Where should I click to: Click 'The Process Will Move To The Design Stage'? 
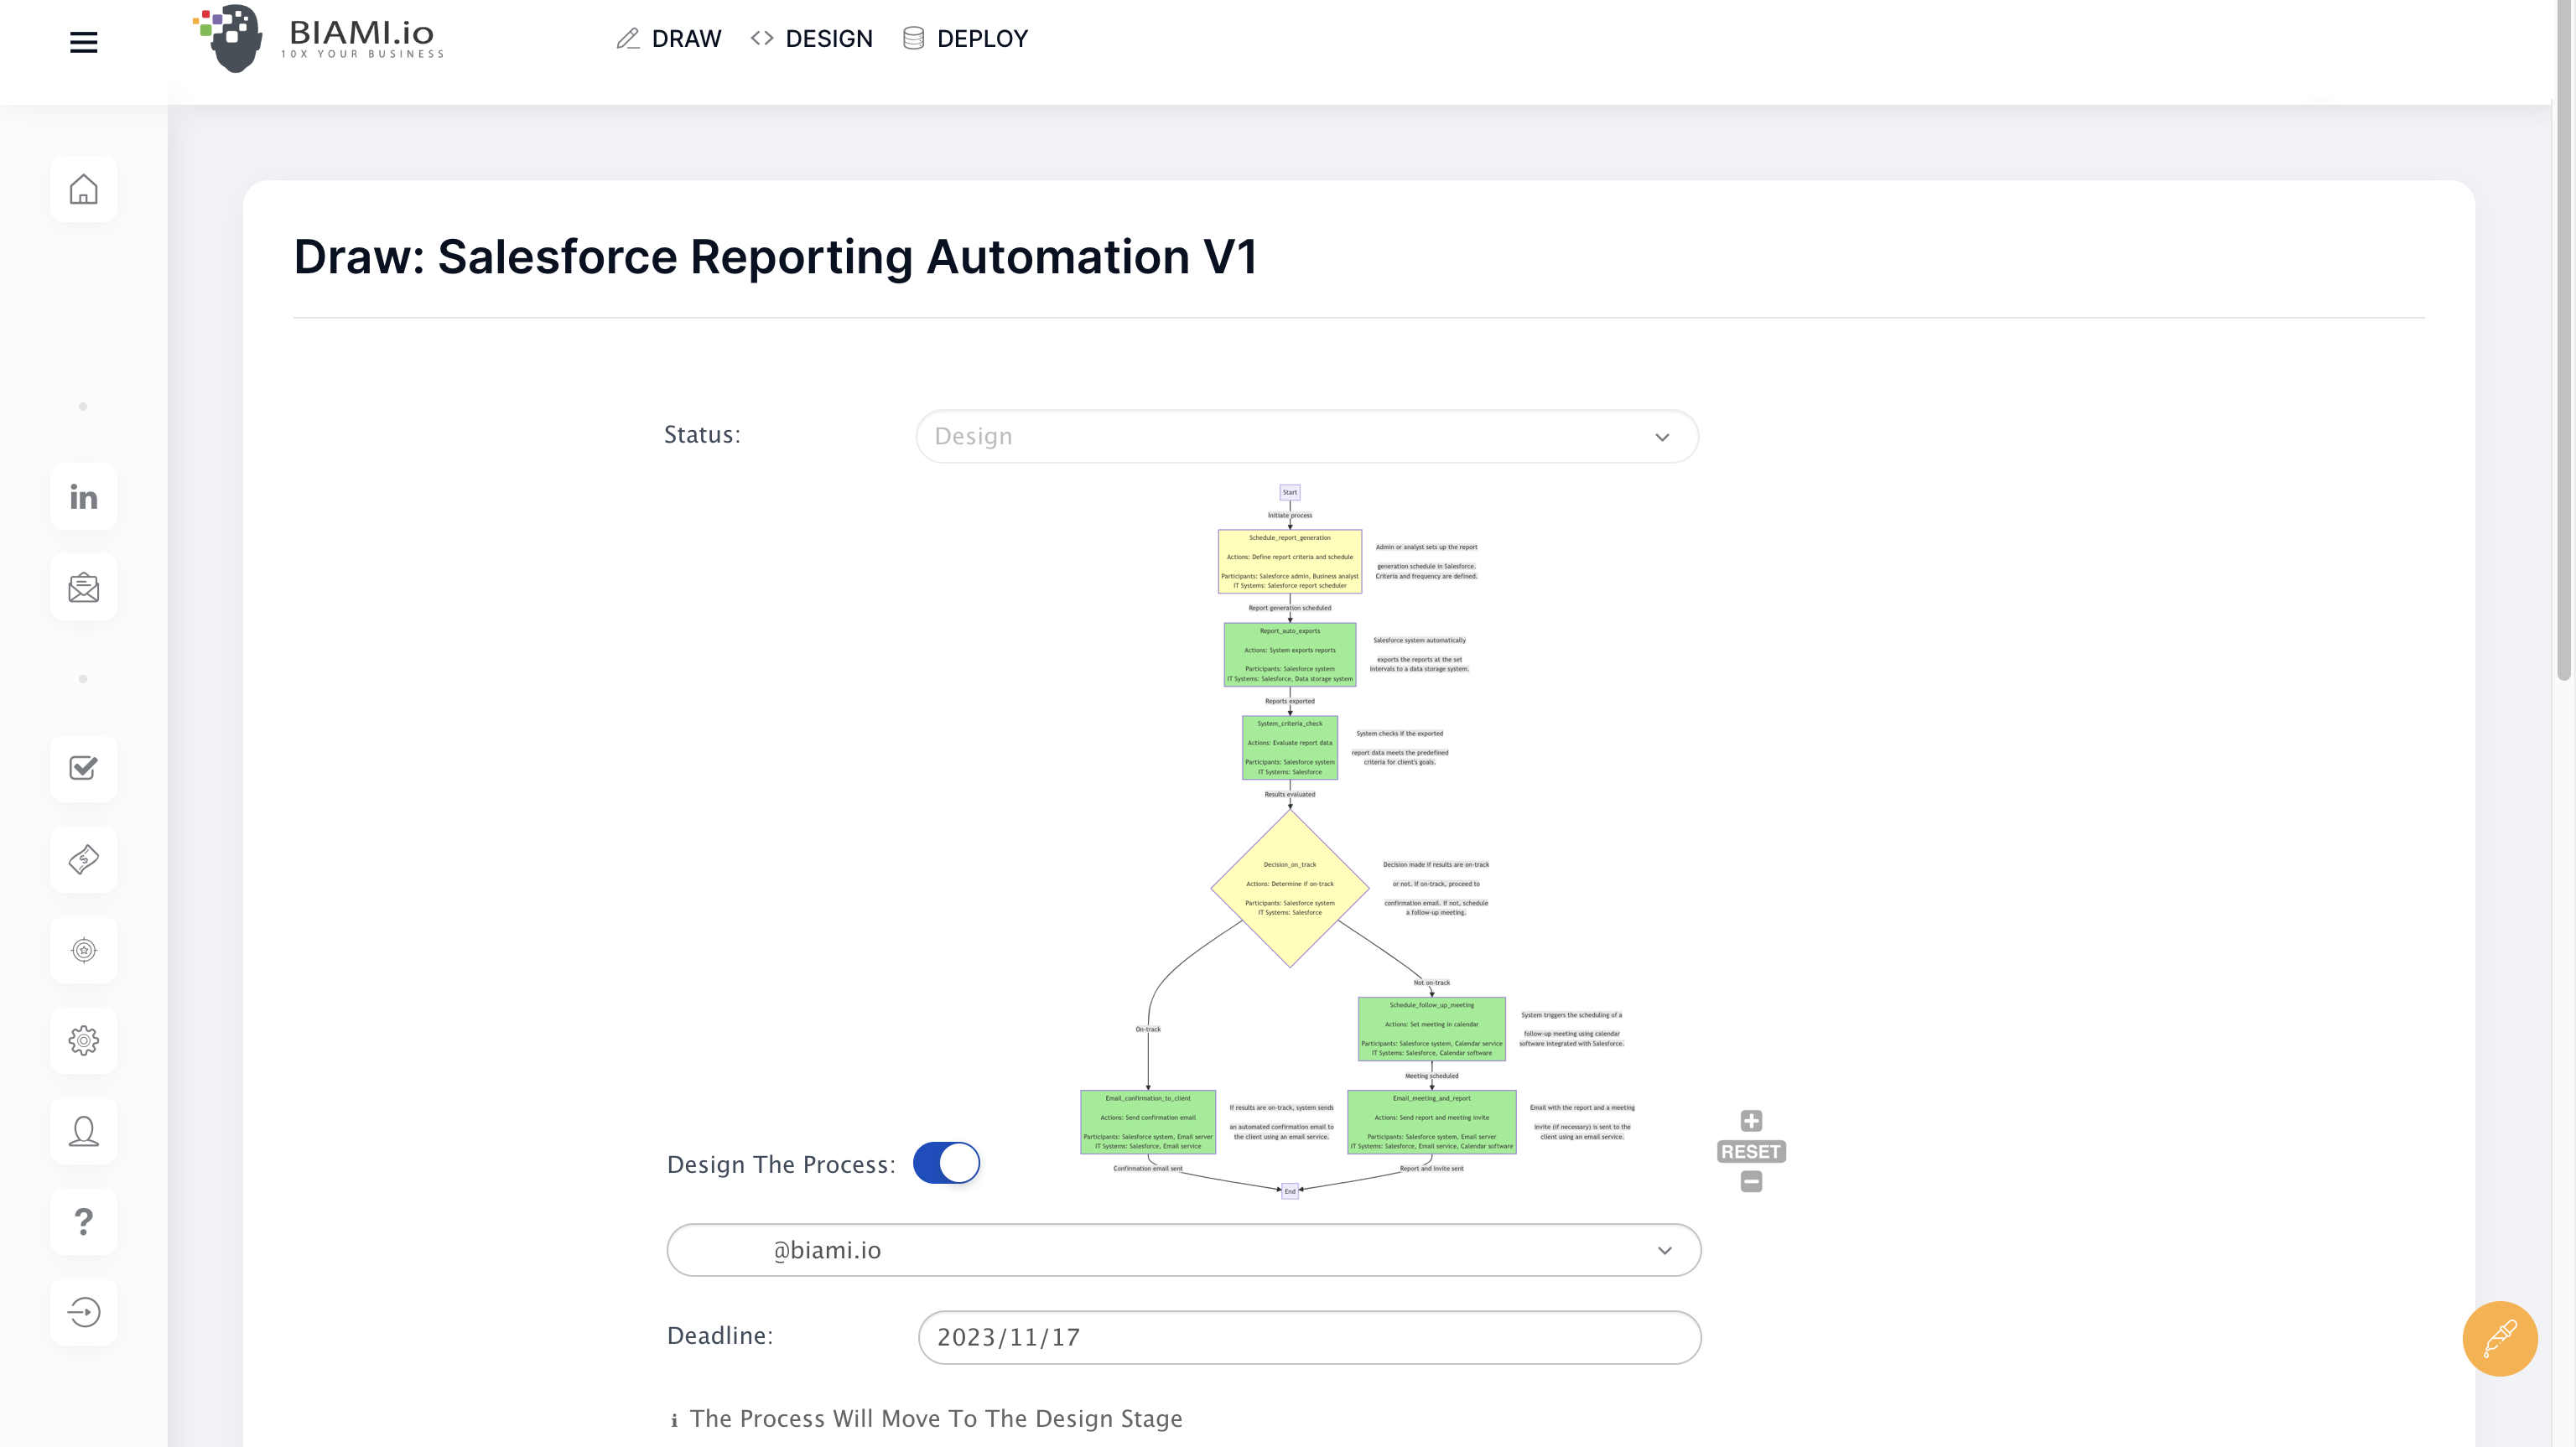(x=936, y=1419)
